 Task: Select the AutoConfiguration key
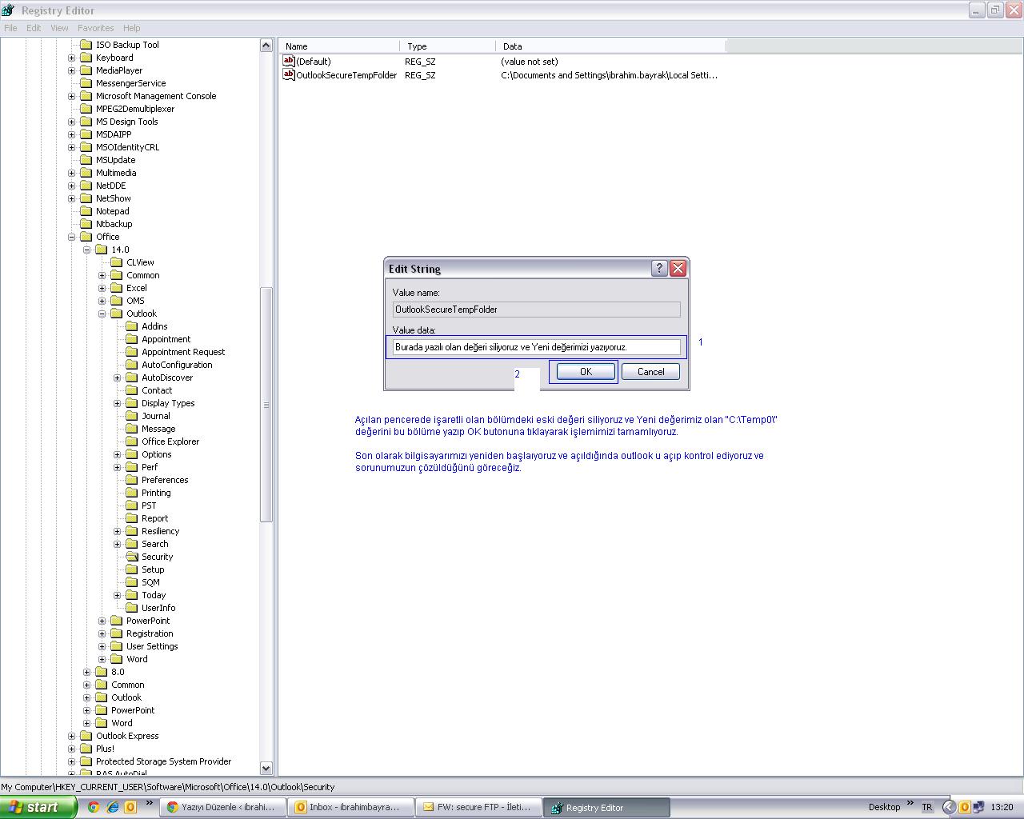(177, 365)
